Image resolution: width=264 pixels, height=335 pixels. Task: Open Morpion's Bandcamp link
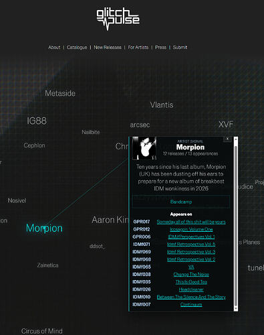click(181, 202)
